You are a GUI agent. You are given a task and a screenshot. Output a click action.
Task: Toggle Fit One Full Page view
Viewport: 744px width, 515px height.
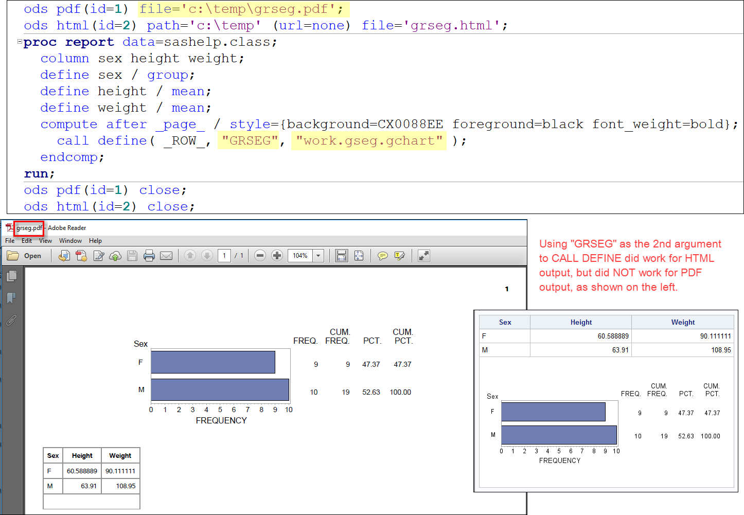359,256
